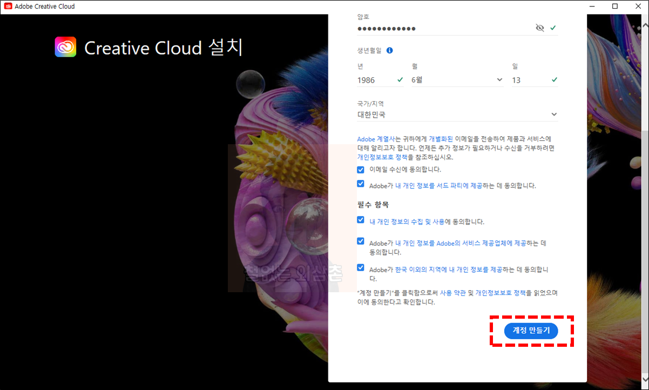Click the 계정 만들기 button
Viewport: 649px width, 390px height.
pos(531,331)
